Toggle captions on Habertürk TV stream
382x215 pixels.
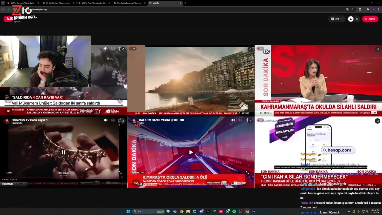tap(113, 120)
